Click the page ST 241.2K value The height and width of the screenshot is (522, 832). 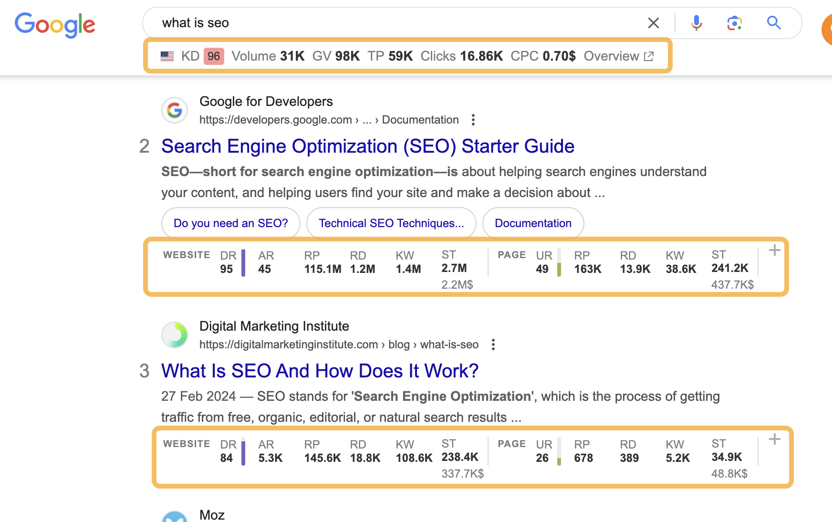click(x=730, y=268)
